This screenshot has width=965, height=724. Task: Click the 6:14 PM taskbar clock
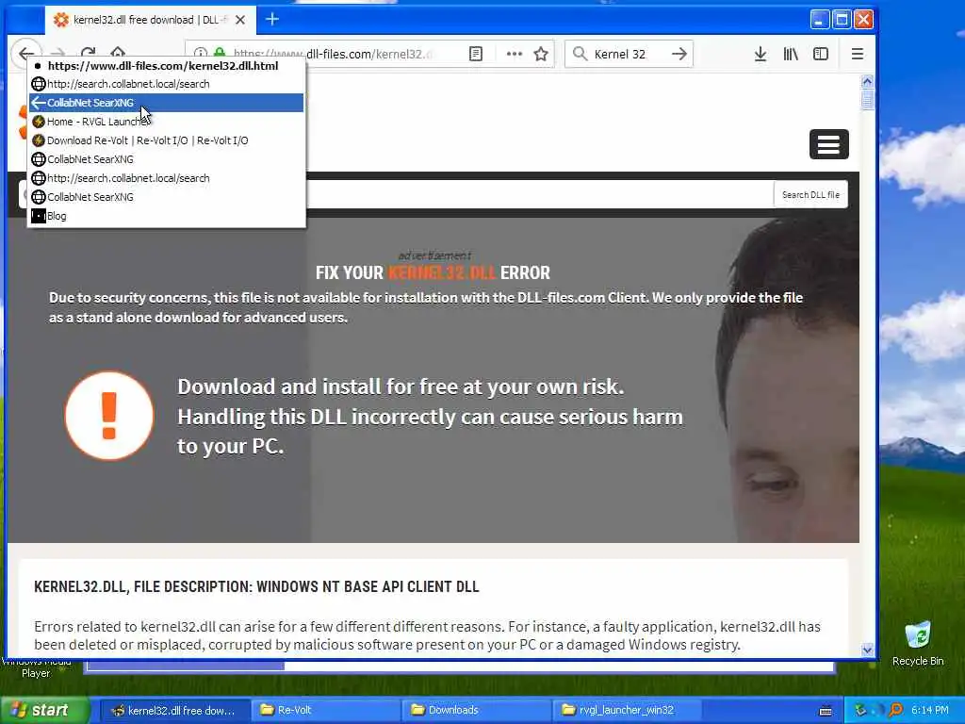click(930, 710)
